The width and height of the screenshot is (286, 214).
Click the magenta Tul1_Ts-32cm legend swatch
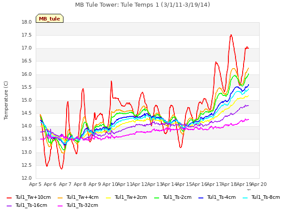[x=60, y=206]
